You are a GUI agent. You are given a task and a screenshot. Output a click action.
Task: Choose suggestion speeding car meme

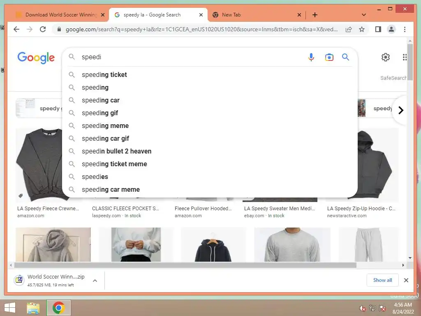pos(210,189)
